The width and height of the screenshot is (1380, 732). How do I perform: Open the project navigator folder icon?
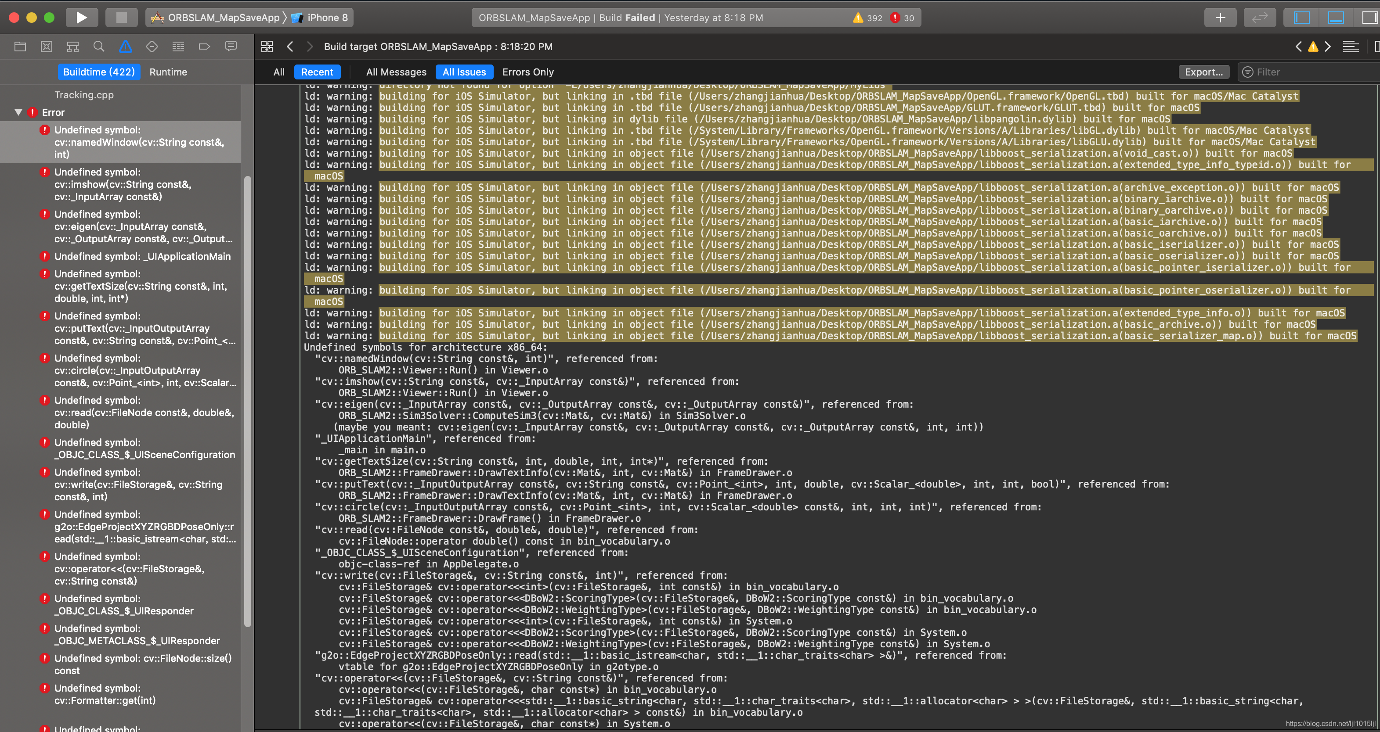pyautogui.click(x=20, y=47)
